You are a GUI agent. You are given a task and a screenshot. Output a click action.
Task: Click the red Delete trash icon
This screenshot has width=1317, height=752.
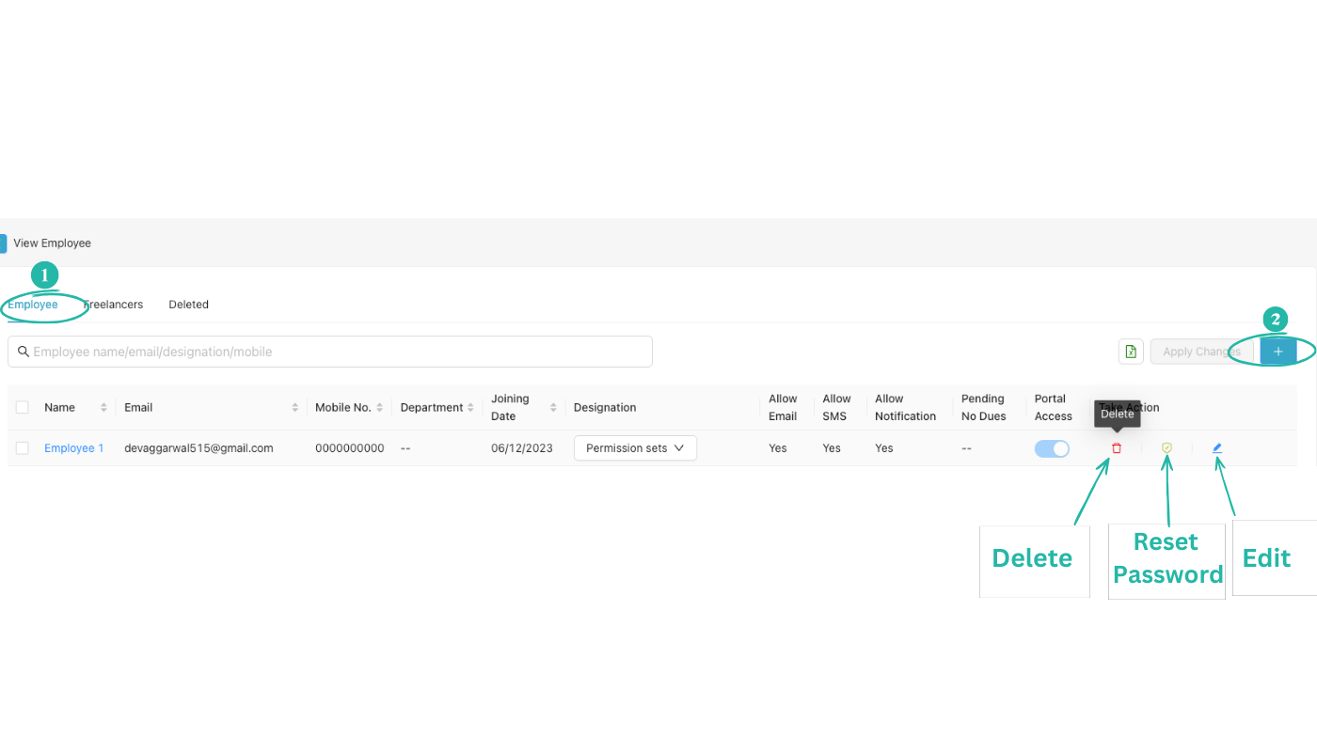[1116, 448]
